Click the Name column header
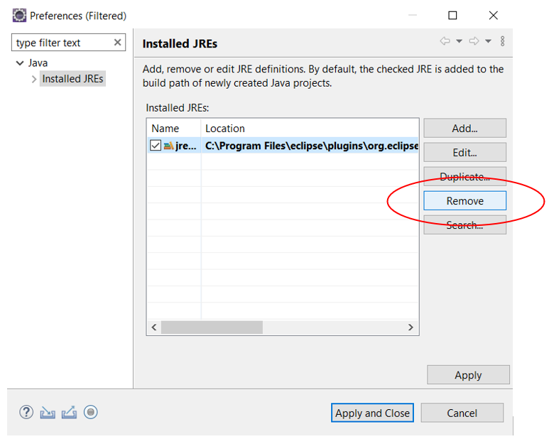 point(174,128)
